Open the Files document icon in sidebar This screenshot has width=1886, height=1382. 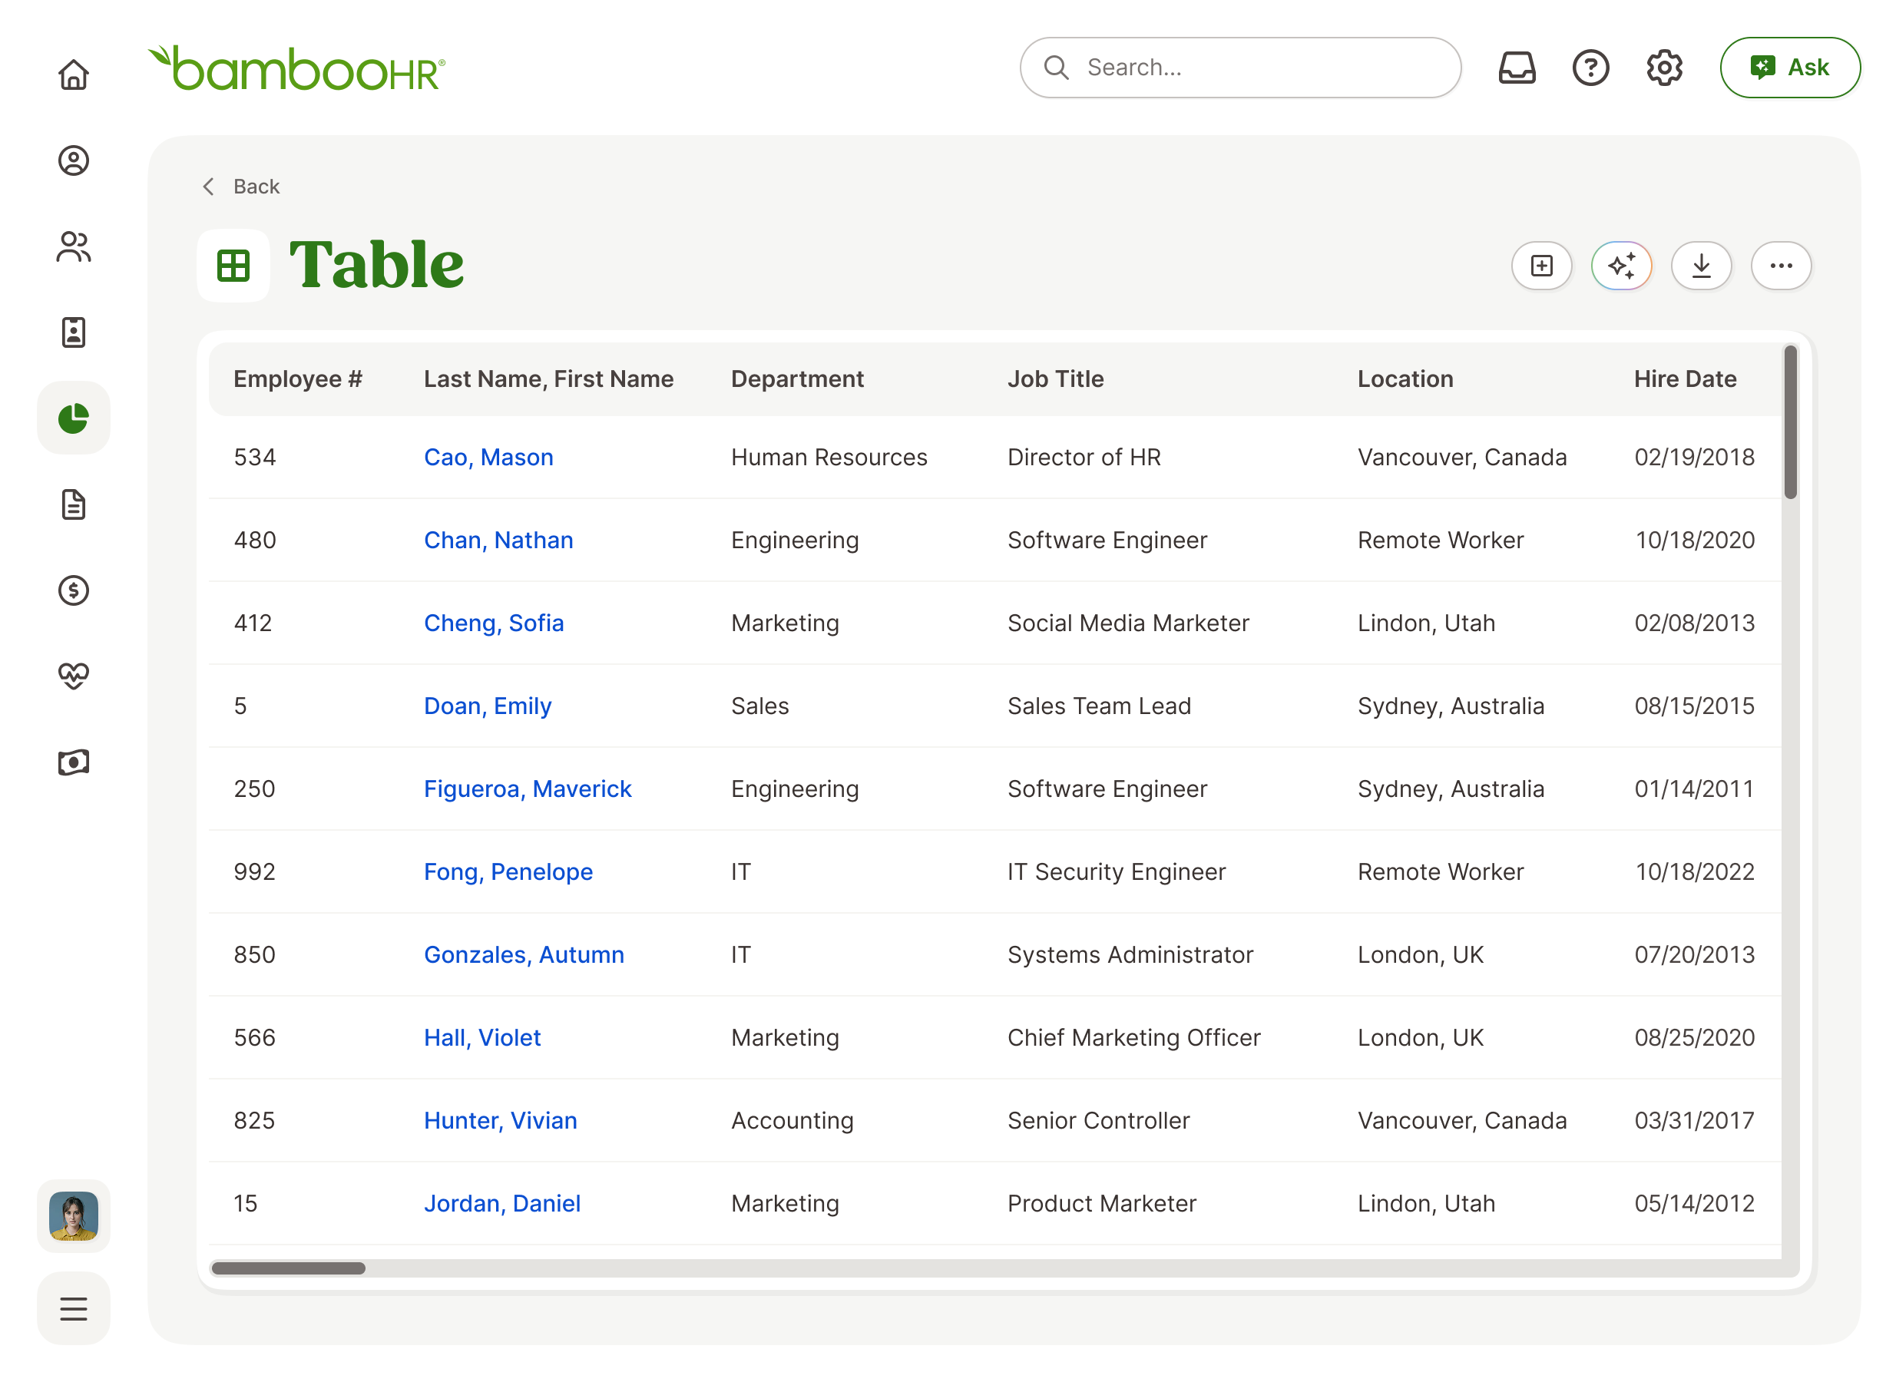74,504
